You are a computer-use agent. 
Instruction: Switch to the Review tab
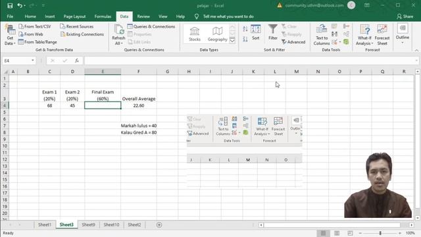(143, 16)
